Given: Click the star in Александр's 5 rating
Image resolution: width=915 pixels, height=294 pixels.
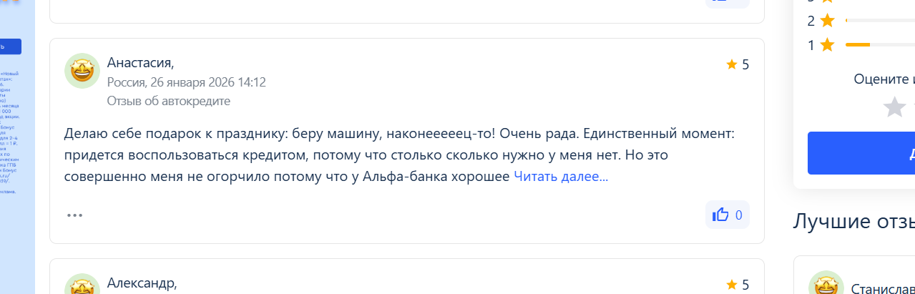Looking at the screenshot, I should click(731, 285).
